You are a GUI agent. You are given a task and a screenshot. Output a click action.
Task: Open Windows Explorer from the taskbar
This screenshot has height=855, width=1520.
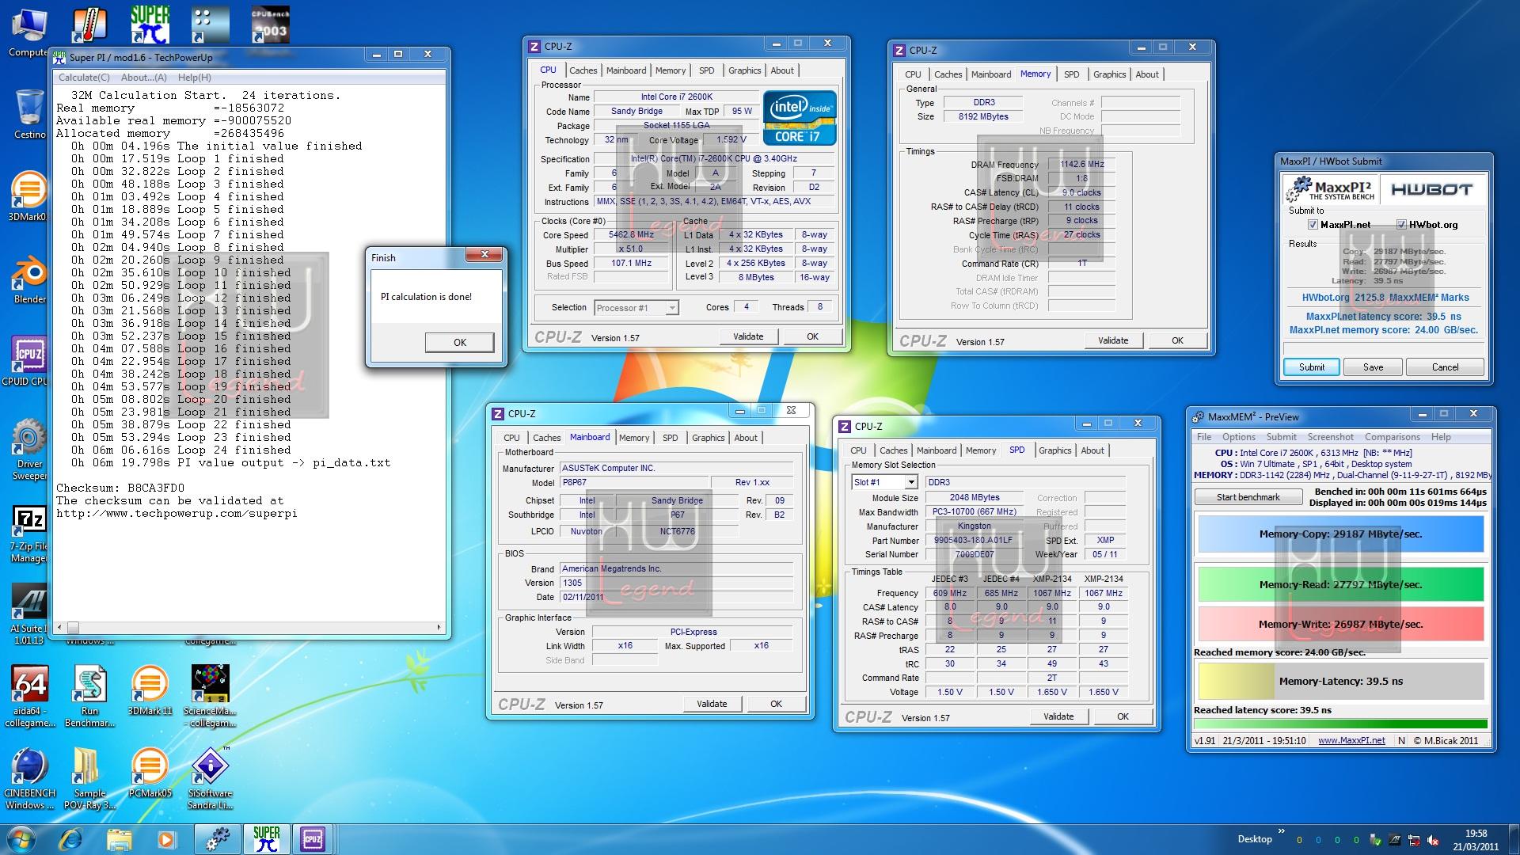click(x=119, y=839)
